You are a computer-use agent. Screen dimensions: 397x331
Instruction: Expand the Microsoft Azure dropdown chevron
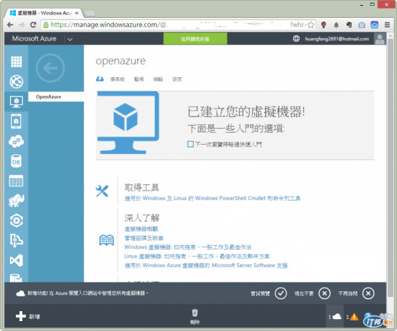point(70,39)
